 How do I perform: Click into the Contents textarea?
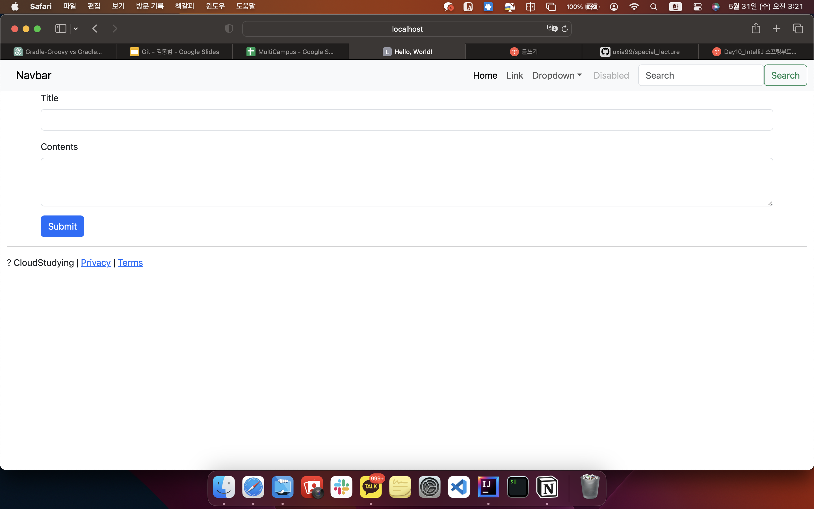(407, 182)
